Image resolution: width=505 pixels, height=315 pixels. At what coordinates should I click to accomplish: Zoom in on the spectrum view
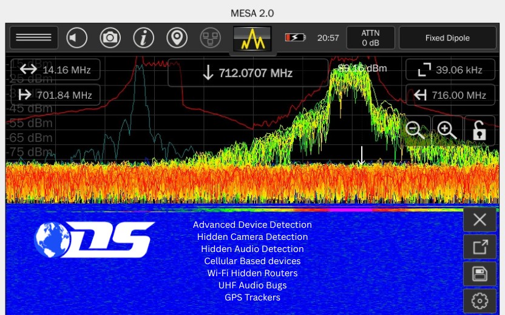coord(447,130)
